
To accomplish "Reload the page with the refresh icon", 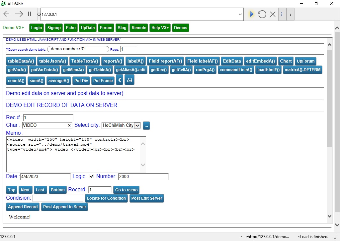I will (262, 14).
